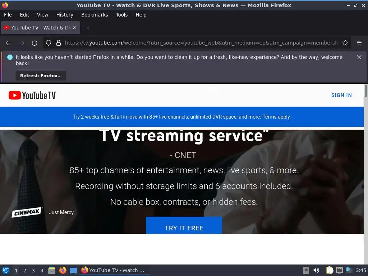368x276 pixels.
Task: Click the forward navigation arrow
Action: point(22,43)
